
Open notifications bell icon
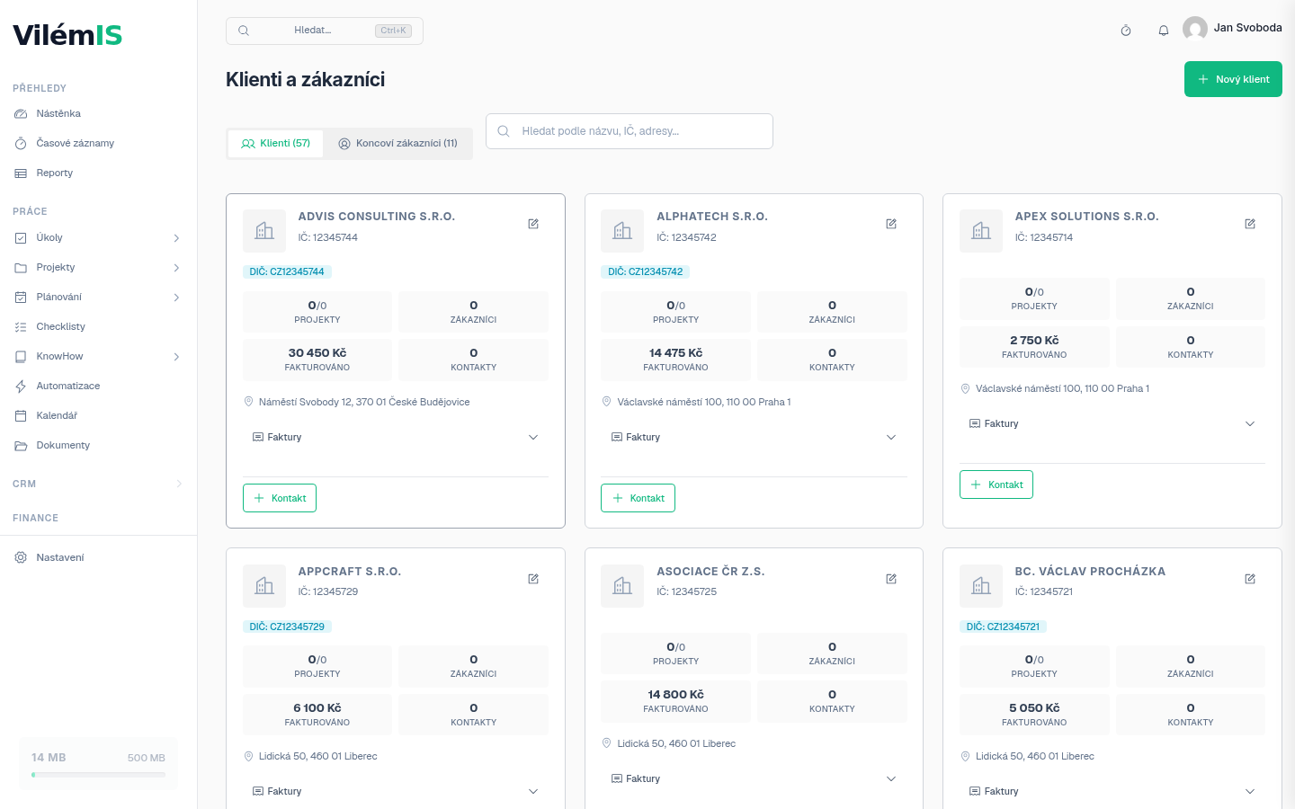[x=1164, y=31]
